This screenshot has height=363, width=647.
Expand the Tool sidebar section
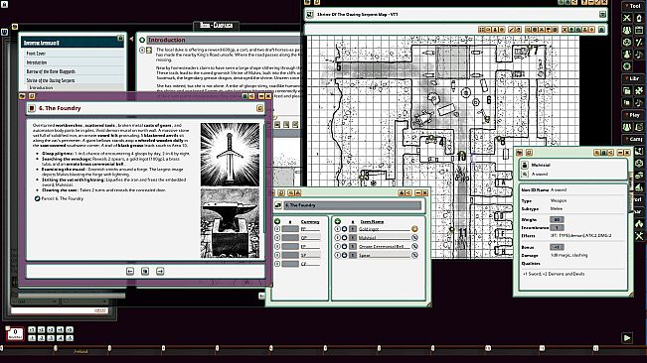point(633,6)
